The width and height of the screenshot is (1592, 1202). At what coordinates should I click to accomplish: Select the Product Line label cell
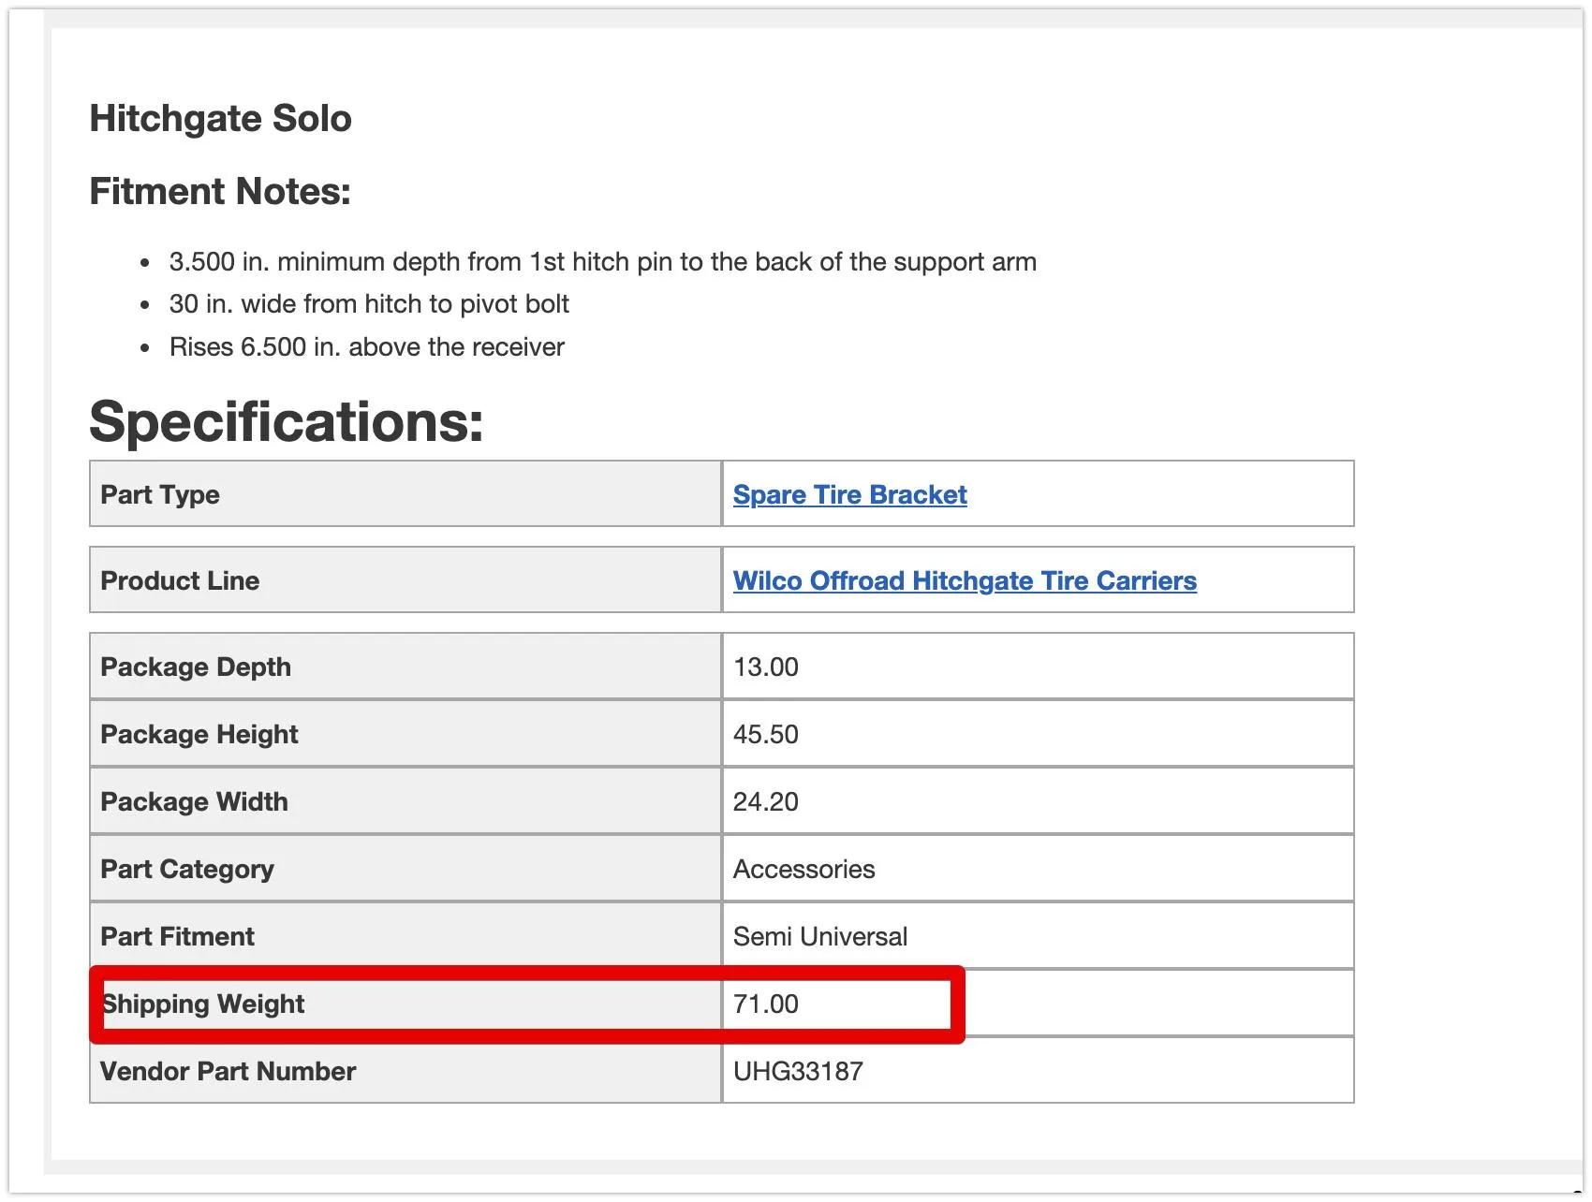pyautogui.click(x=405, y=580)
